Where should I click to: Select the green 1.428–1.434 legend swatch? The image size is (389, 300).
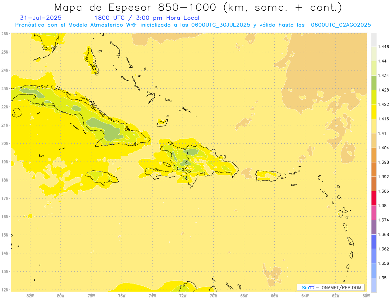coord(374,83)
